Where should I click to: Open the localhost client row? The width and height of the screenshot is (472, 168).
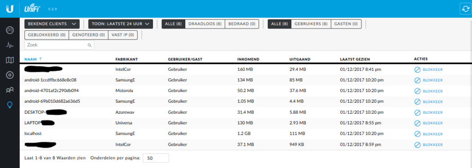(x=246, y=134)
